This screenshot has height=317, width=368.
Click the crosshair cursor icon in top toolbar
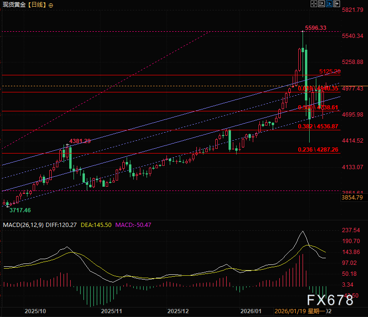tap(313, 4)
